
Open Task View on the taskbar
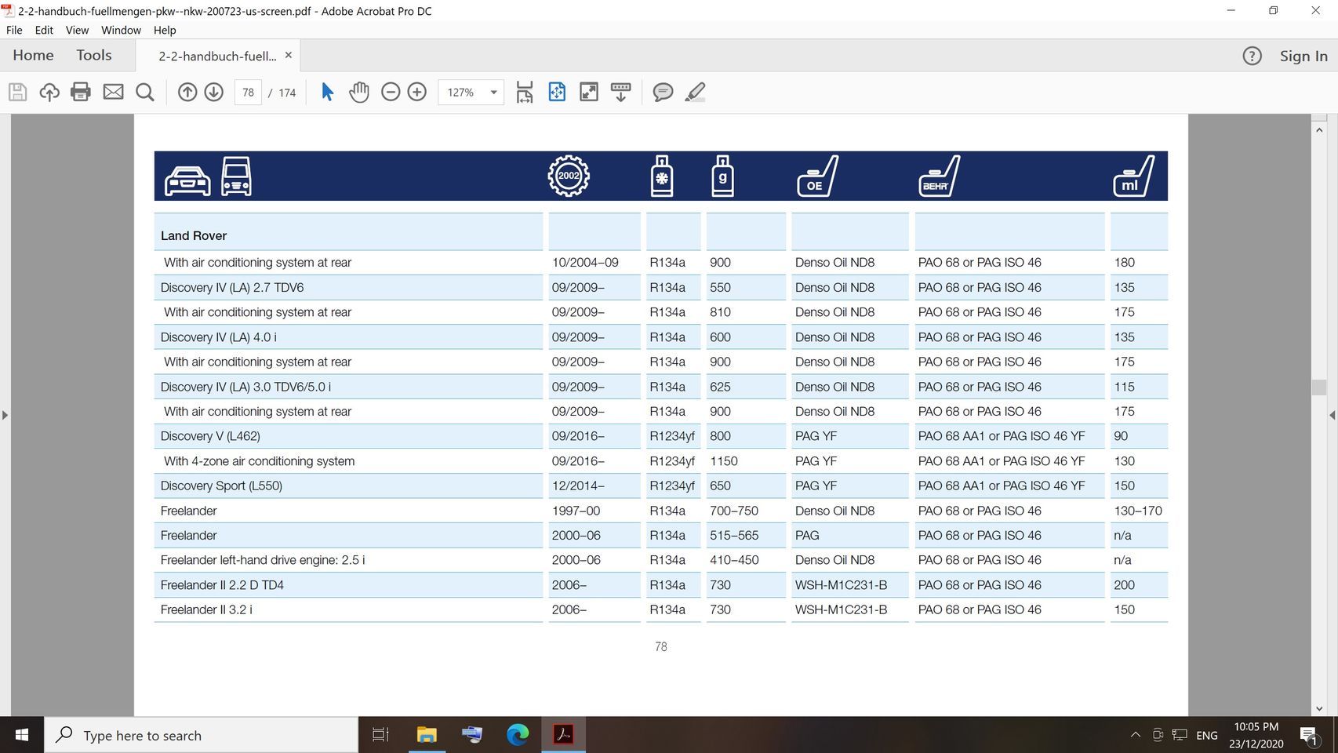[380, 735]
